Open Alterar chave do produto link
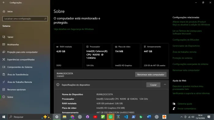Viewport: 214px width, 120px height. click(191, 23)
